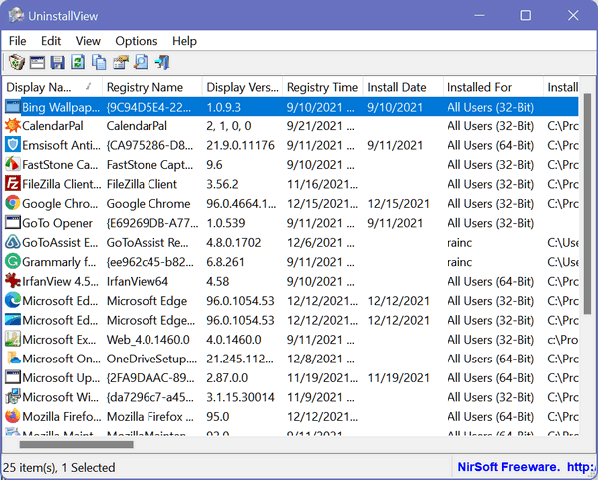Click the Emsisoft Anti-Malware shield icon
Image resolution: width=598 pixels, height=480 pixels.
click(x=13, y=145)
